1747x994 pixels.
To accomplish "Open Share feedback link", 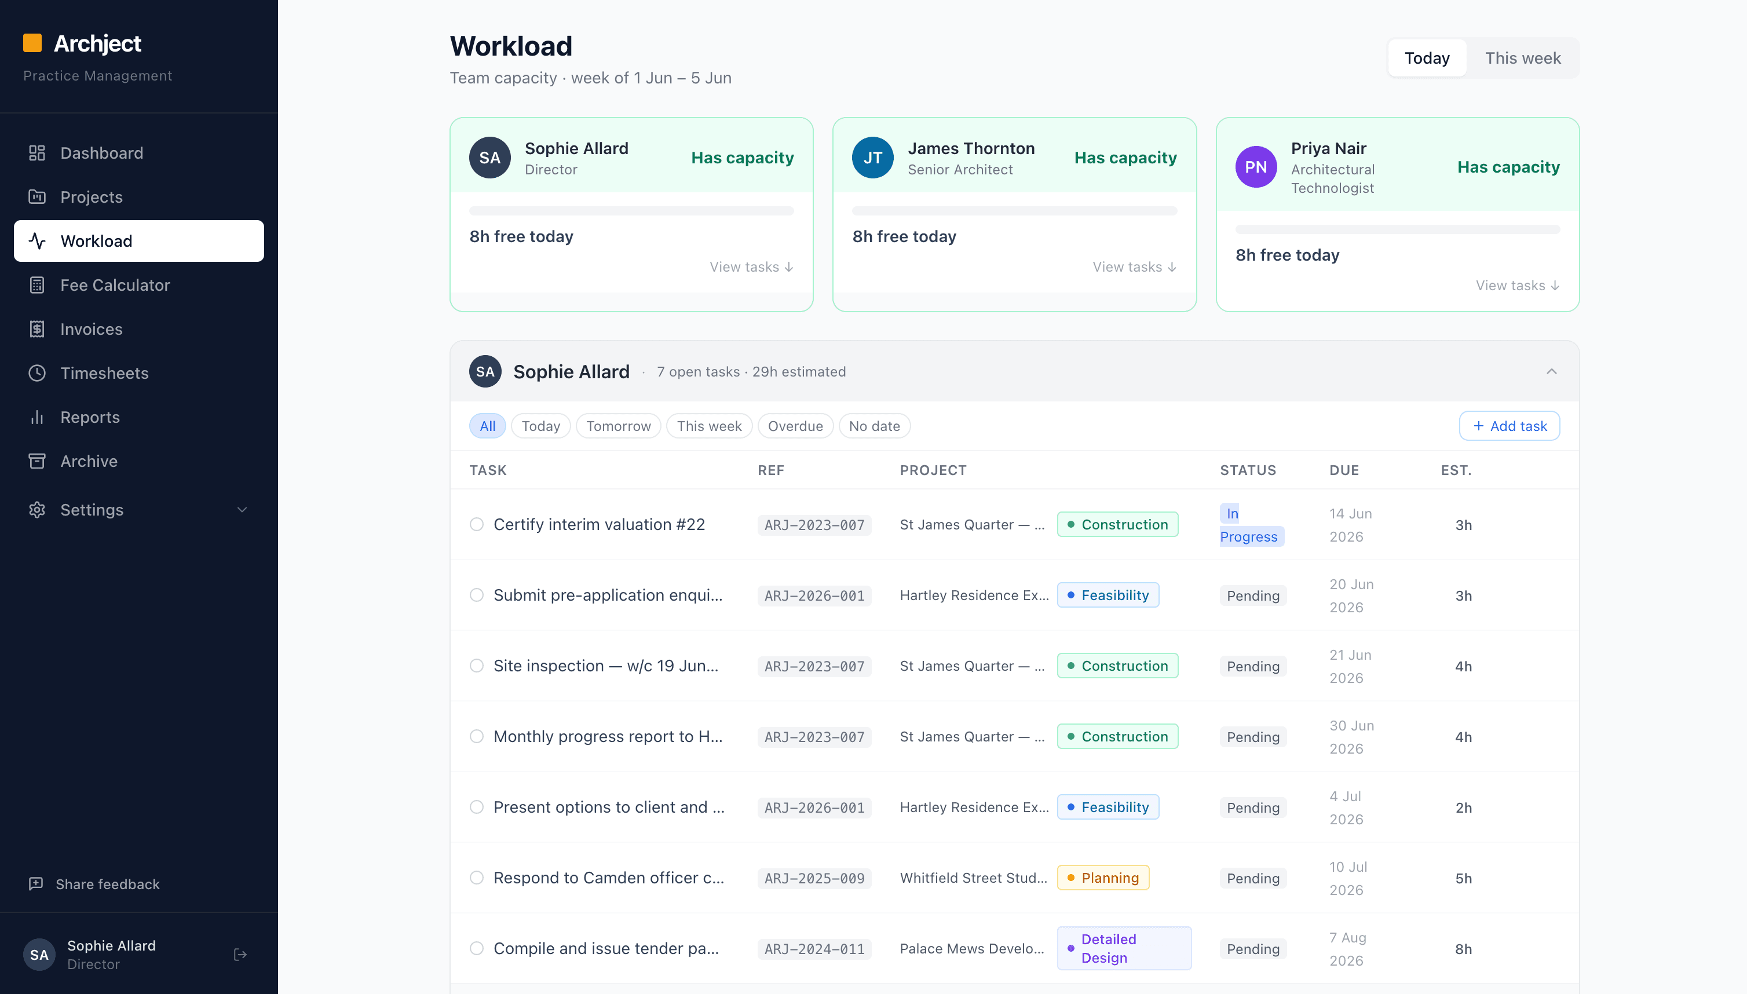I will point(93,883).
